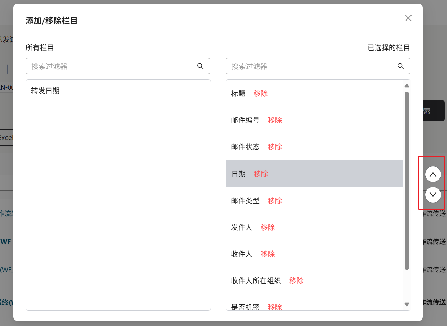This screenshot has width=447, height=326.
Task: Remove the 邮件编号 column
Action: pyautogui.click(x=275, y=120)
